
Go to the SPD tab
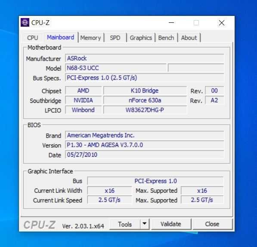[115, 38]
